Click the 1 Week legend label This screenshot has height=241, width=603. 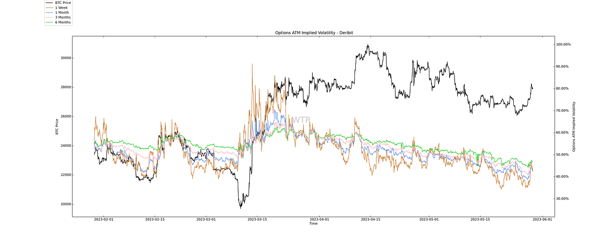(x=61, y=8)
